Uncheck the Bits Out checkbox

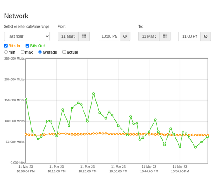pos(28,46)
